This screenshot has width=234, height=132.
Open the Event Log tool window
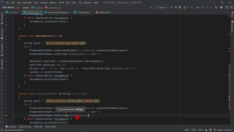(25, 126)
